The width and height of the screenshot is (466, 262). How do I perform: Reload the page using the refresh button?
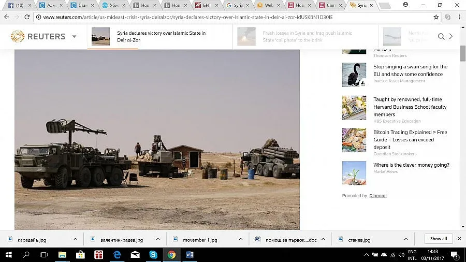pyautogui.click(x=27, y=17)
